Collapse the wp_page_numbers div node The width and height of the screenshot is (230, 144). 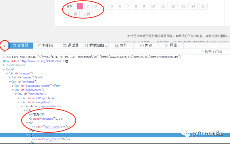pyautogui.click(x=21, y=106)
